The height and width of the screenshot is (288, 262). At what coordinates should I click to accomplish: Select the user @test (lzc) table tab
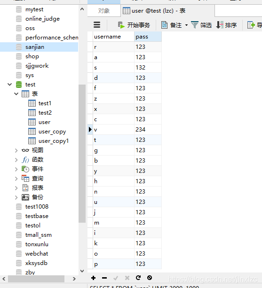click(x=167, y=11)
